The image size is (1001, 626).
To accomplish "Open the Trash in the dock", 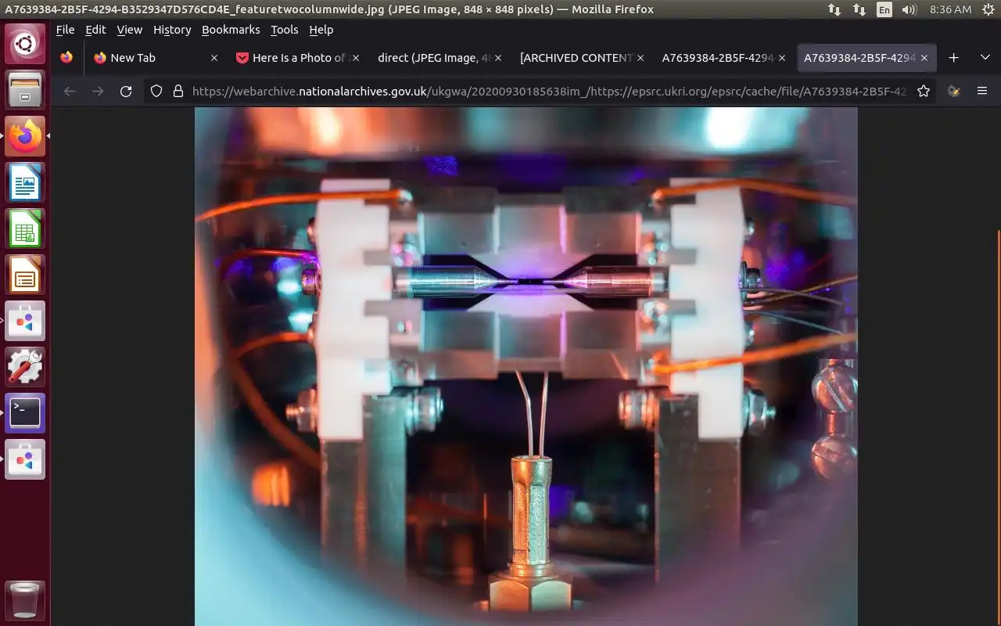I will (x=25, y=600).
